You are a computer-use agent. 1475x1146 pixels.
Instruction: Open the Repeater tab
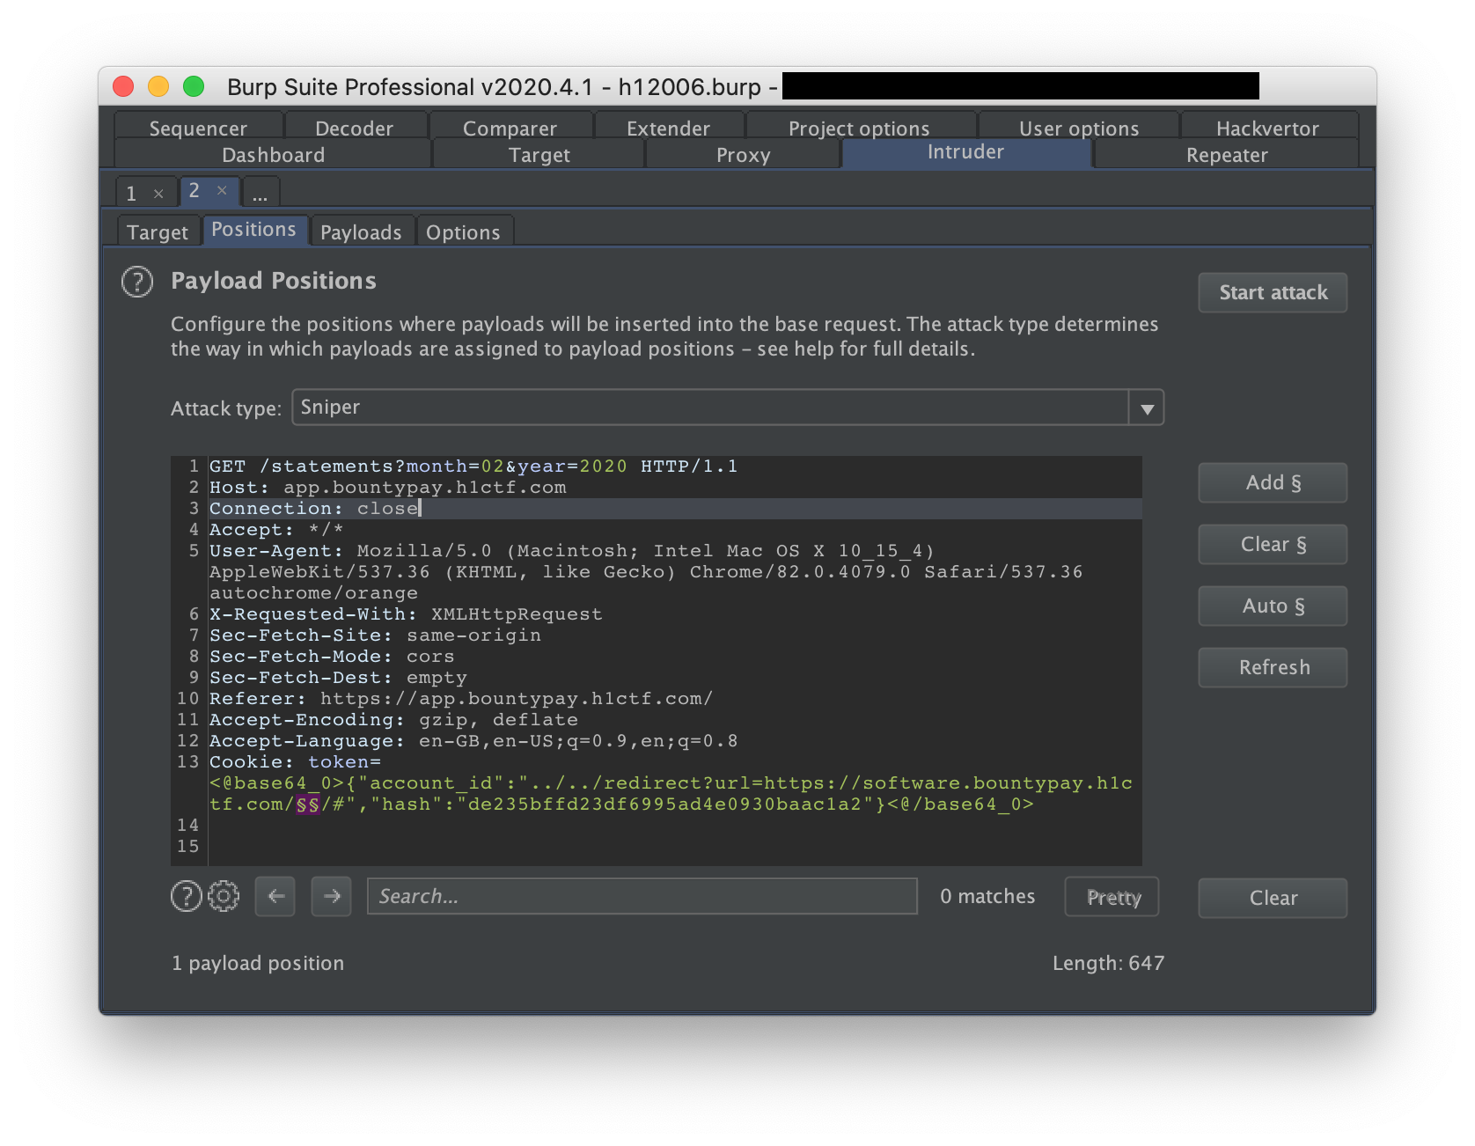click(x=1227, y=155)
